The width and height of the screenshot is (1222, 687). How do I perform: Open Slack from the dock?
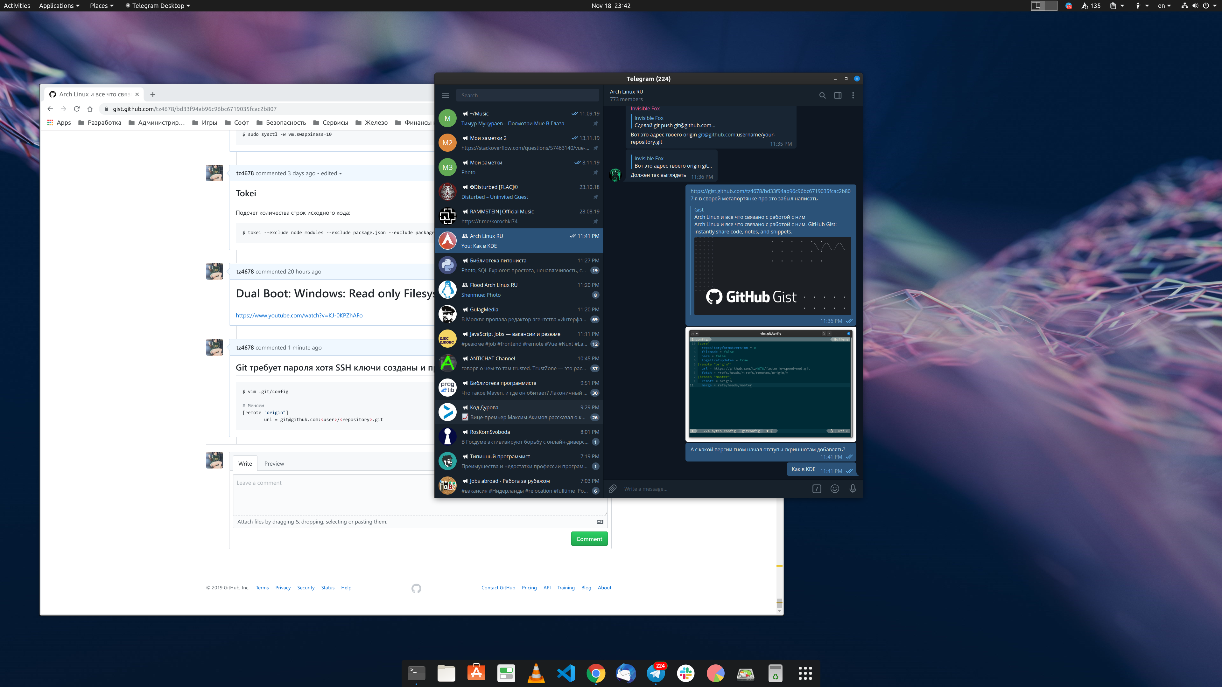click(x=685, y=673)
